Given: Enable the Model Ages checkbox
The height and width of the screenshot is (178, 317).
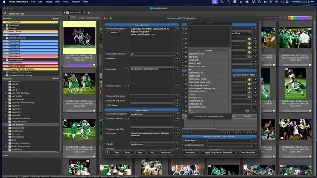Looking at the screenshot, I should (x=183, y=140).
